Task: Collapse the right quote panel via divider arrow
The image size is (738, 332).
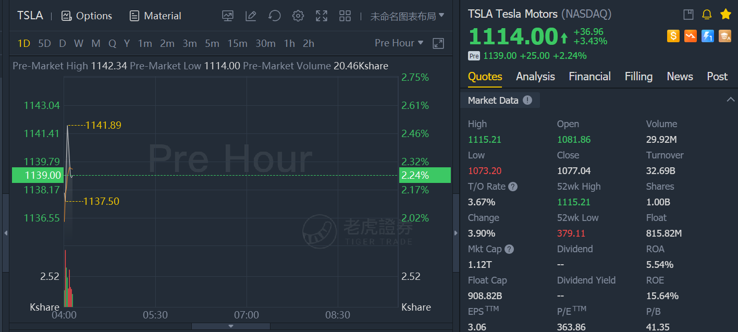Action: click(x=457, y=233)
